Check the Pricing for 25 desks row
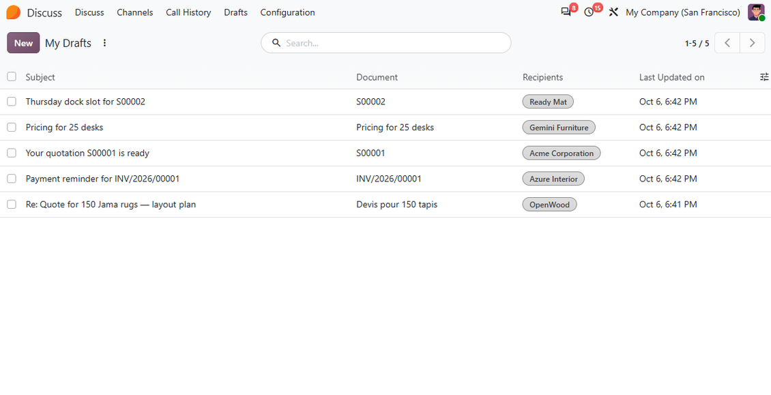771x395 pixels. tap(12, 127)
